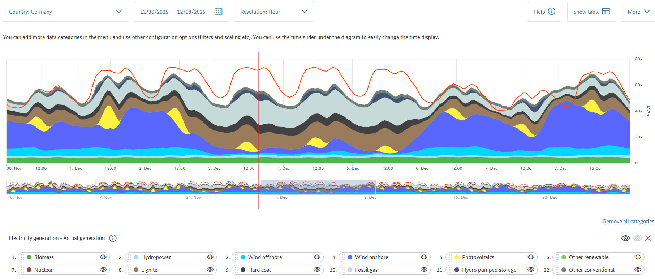Hide all categories with crossed-eye icon
This screenshot has width=655, height=279.
pyautogui.click(x=637, y=238)
